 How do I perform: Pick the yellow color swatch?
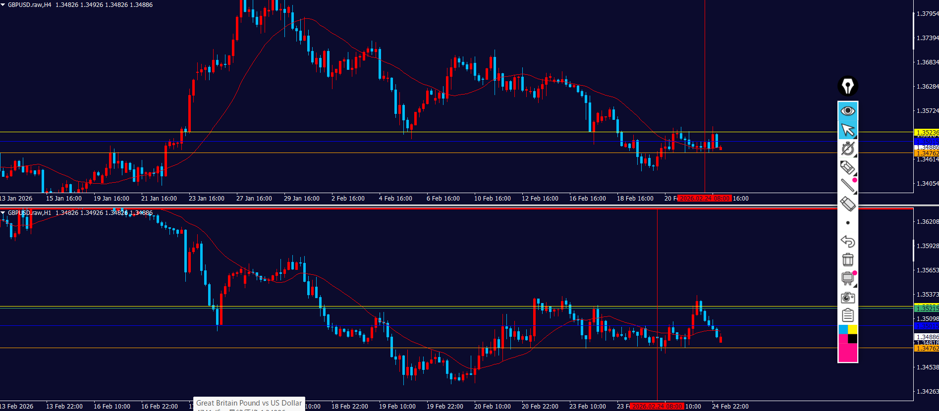click(852, 330)
